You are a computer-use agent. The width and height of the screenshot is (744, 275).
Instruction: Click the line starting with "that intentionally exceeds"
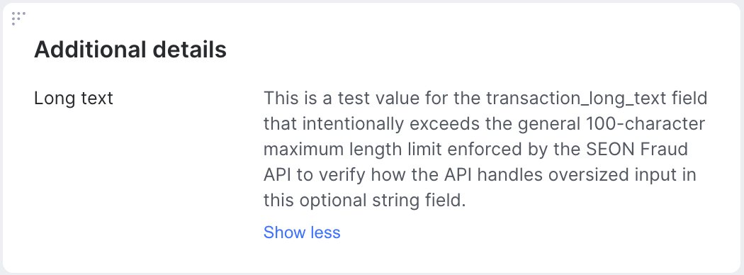point(484,124)
